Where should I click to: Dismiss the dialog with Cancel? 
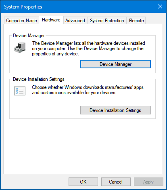coord(116,182)
